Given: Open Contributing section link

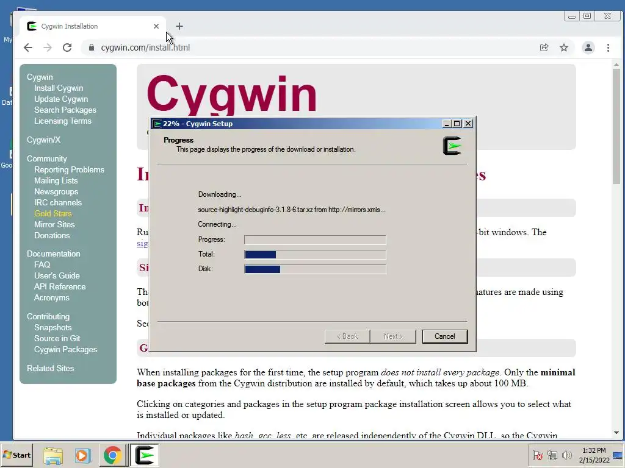Looking at the screenshot, I should click(48, 317).
